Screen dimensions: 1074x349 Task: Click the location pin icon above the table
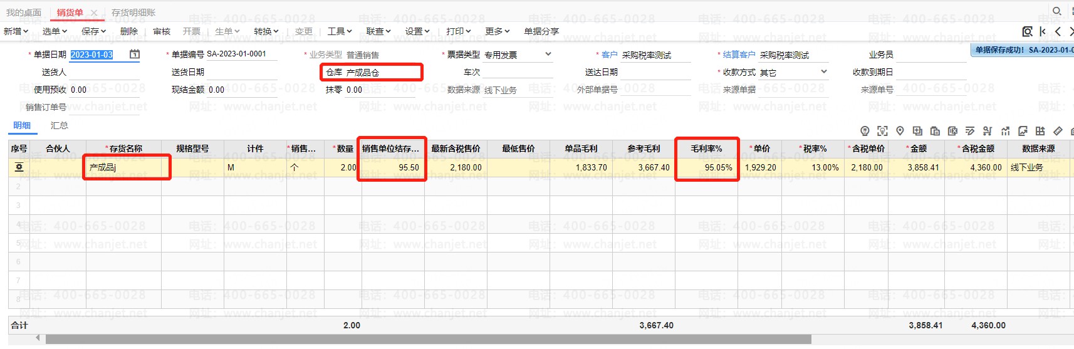[x=900, y=131]
